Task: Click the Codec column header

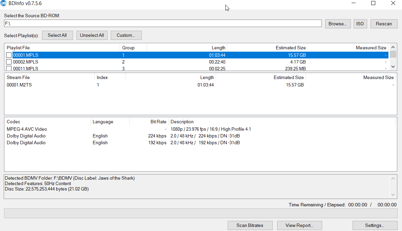Action: [x=47, y=122]
